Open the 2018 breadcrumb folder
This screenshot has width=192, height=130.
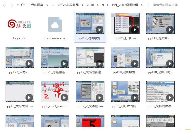(90, 5)
